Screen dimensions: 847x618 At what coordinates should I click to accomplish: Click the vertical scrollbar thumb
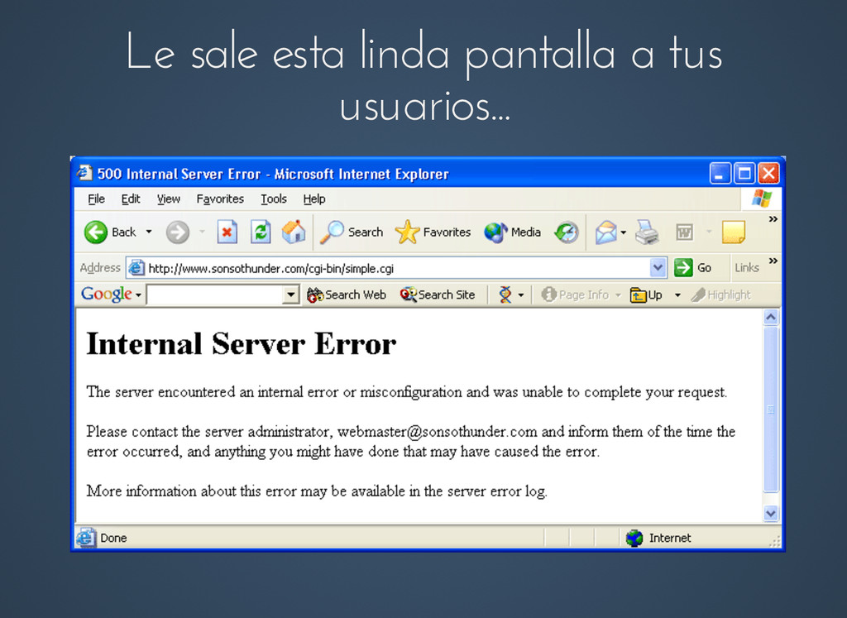771,409
